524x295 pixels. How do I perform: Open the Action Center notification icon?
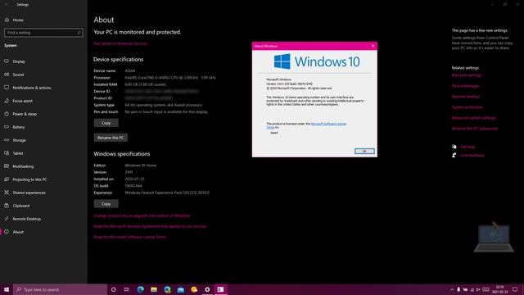click(515, 289)
